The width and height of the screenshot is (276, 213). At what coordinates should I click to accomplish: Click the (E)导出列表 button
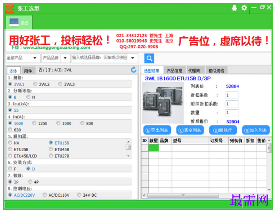157,130
